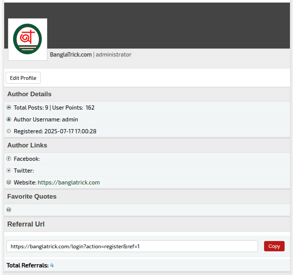293x275 pixels.
Task: Click the Referral Url section heading
Action: (26, 224)
